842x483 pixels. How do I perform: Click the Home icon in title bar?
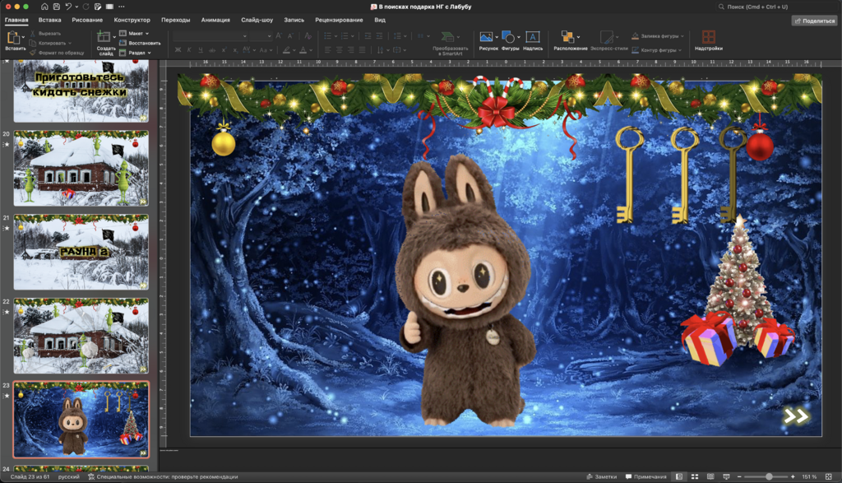pyautogui.click(x=44, y=7)
